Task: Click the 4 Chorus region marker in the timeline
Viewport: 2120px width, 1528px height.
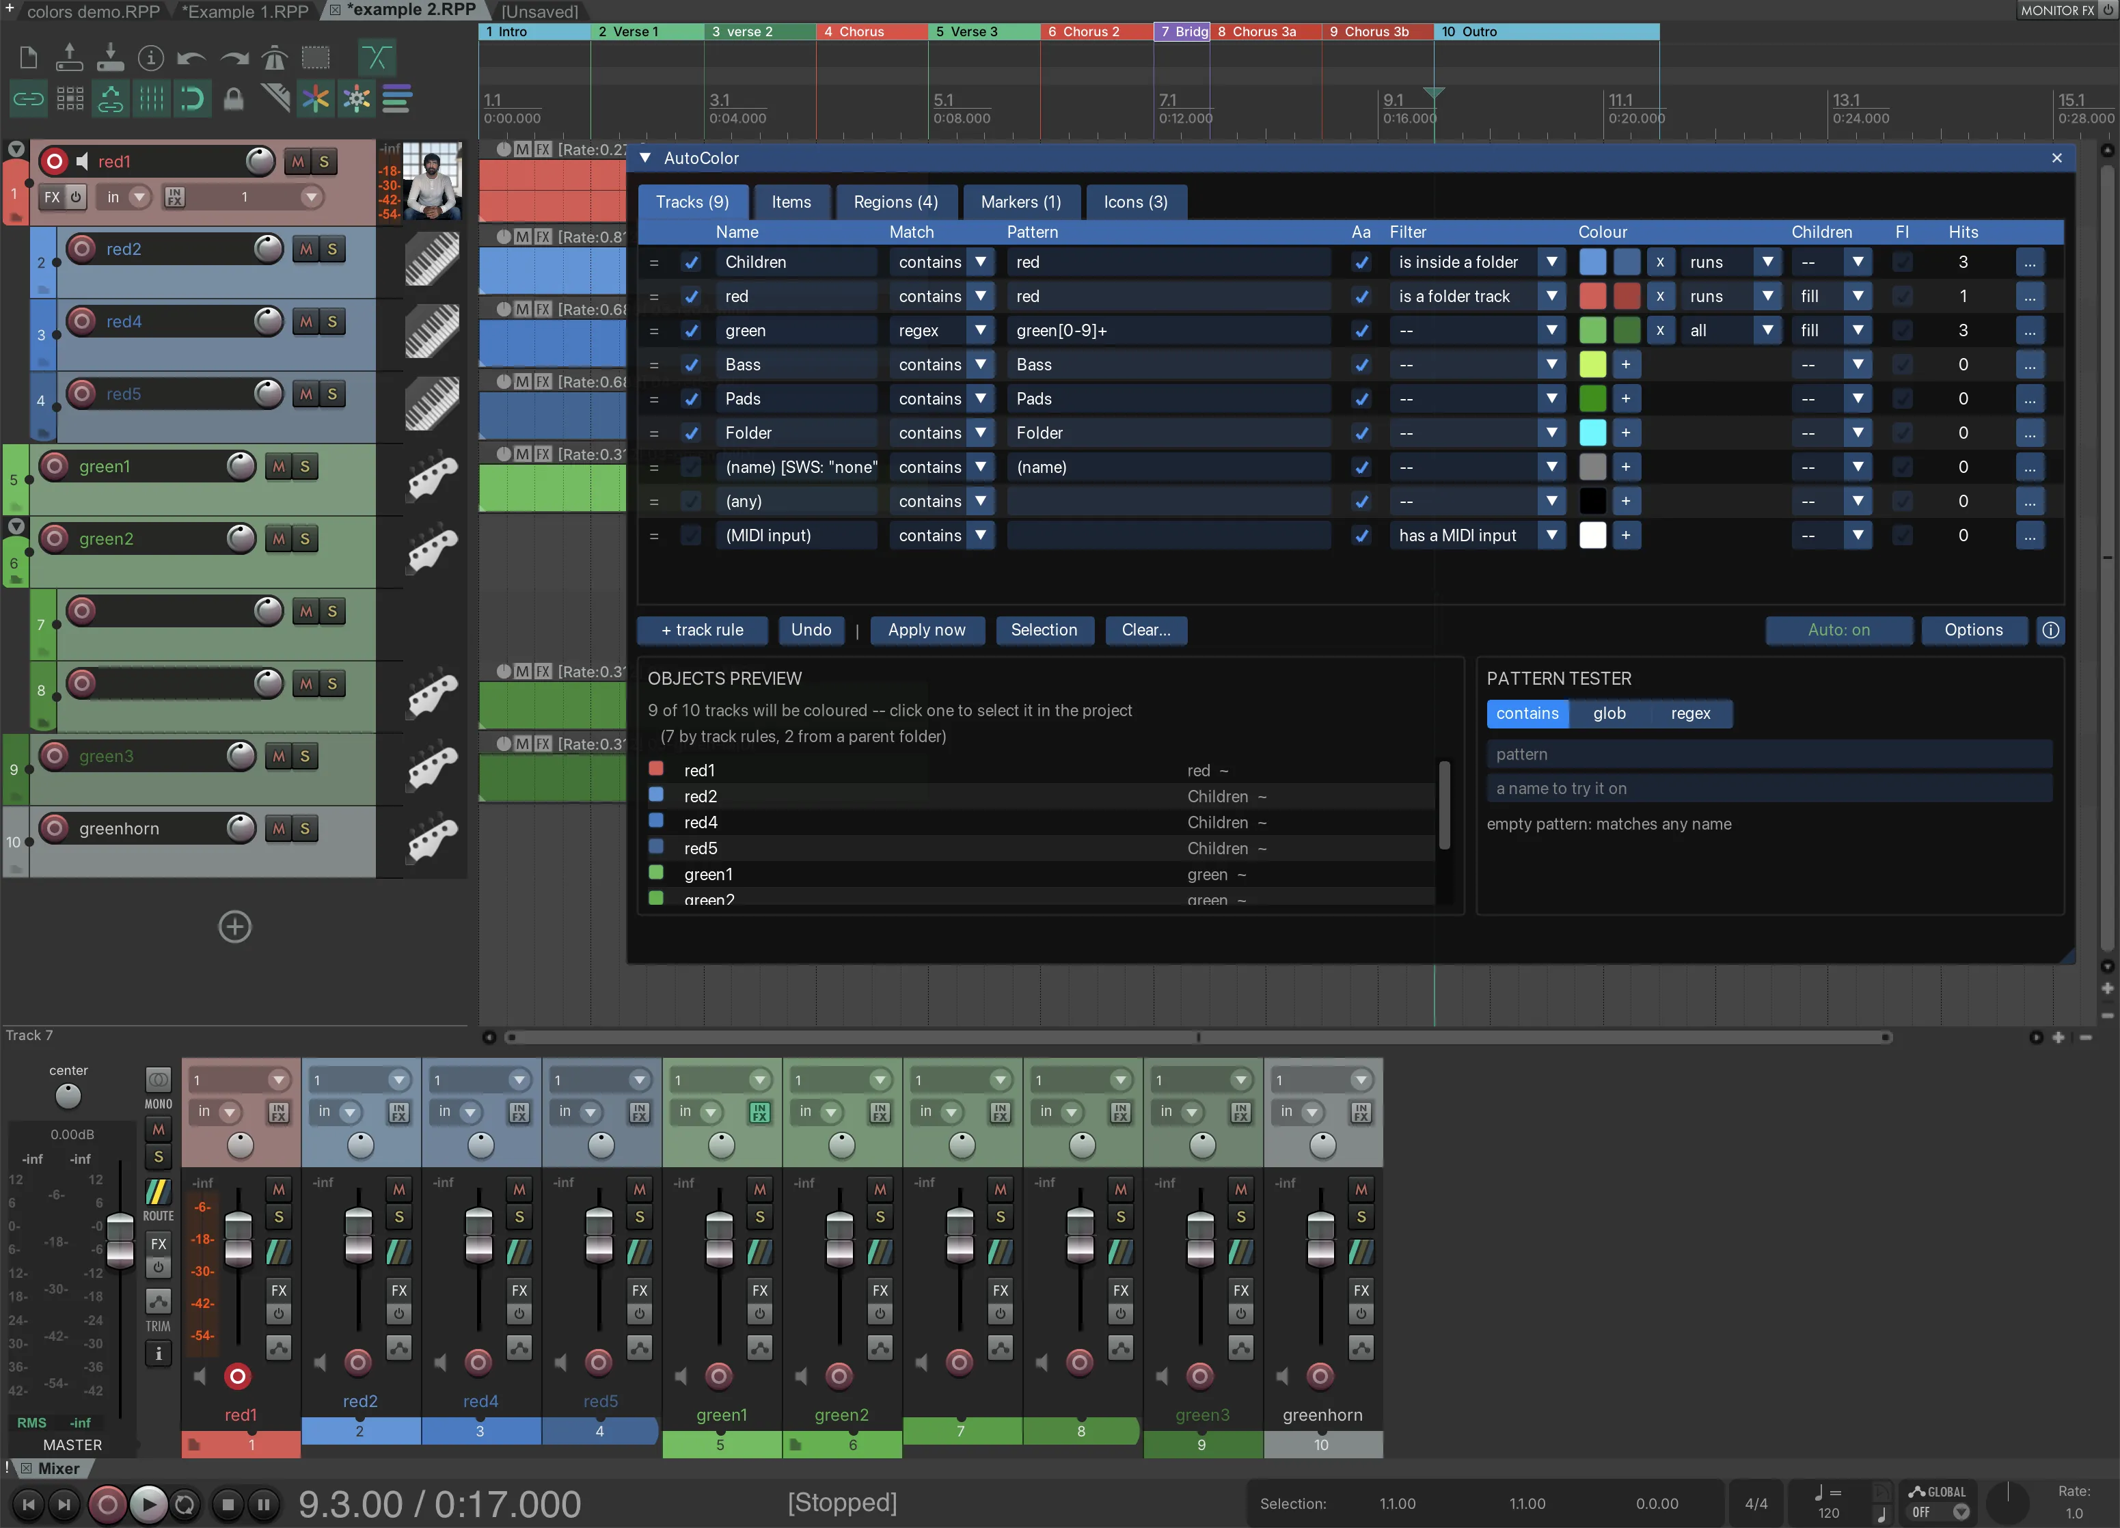Action: click(x=871, y=31)
